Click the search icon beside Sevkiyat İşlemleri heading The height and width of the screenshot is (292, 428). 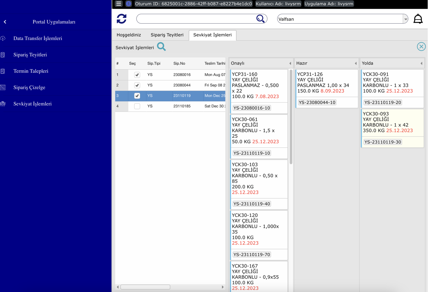[161, 47]
